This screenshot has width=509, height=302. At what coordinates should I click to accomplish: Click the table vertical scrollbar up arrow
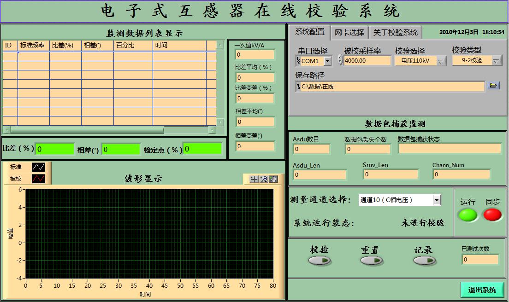point(220,44)
